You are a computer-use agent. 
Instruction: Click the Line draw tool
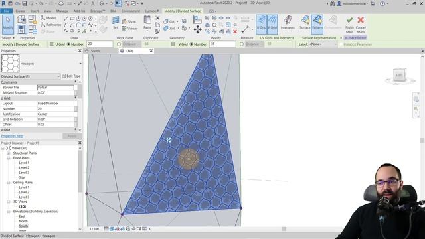tap(66, 19)
